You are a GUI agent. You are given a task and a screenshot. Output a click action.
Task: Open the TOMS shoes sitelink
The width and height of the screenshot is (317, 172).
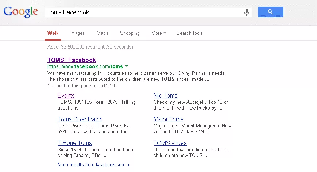(x=170, y=143)
